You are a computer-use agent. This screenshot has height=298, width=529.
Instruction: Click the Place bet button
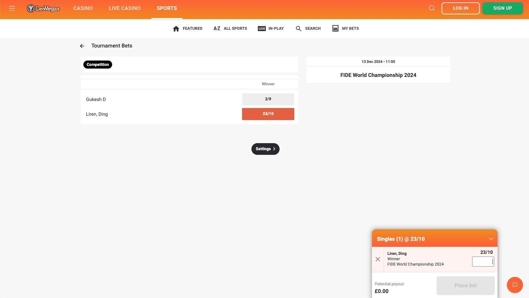pos(466,286)
